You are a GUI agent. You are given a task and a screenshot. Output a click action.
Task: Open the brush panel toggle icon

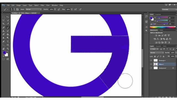[17, 9]
